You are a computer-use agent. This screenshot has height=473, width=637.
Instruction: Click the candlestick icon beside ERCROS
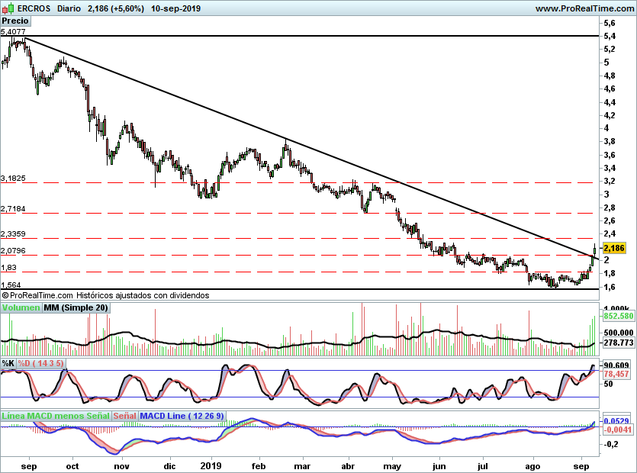click(x=8, y=8)
